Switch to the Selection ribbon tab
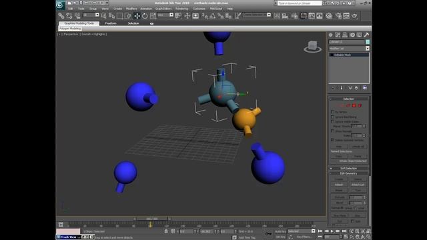 click(x=133, y=23)
